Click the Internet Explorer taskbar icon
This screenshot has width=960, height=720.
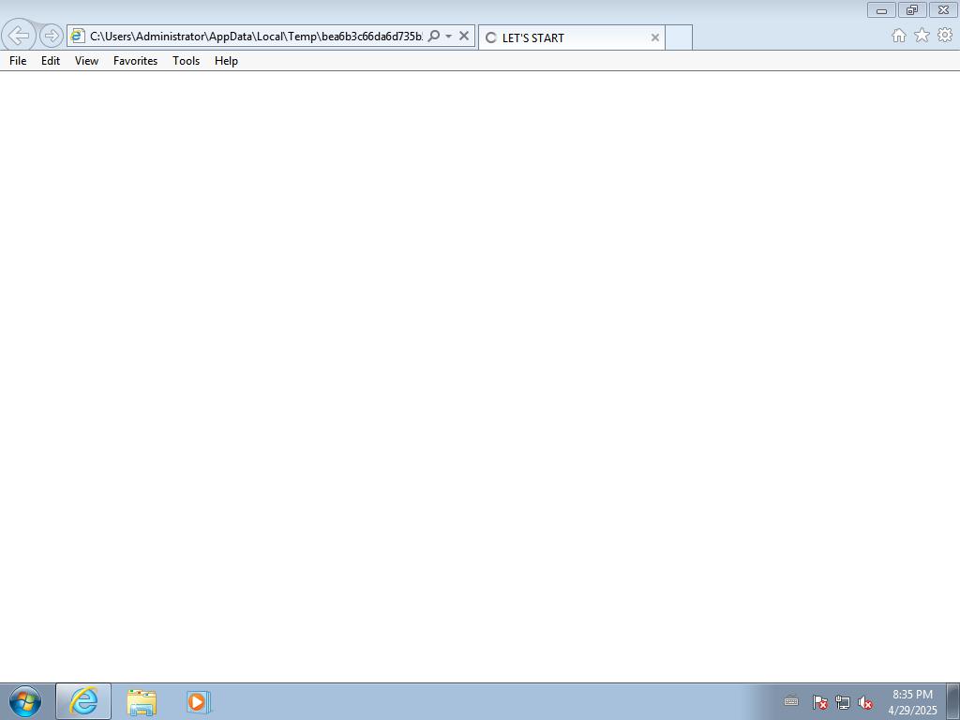(83, 701)
